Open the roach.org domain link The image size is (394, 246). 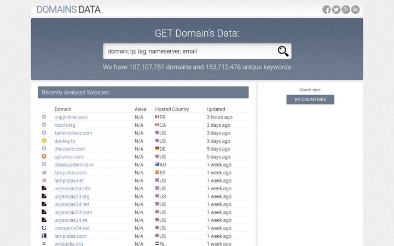point(65,125)
